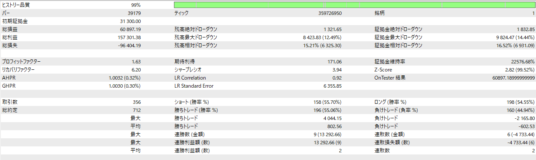Select the バー label
Screen dimensions: 536x160
[x=6, y=13]
